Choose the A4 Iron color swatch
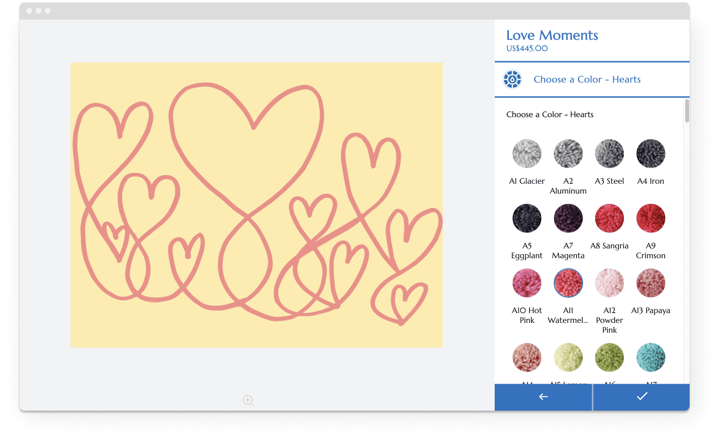 650,154
